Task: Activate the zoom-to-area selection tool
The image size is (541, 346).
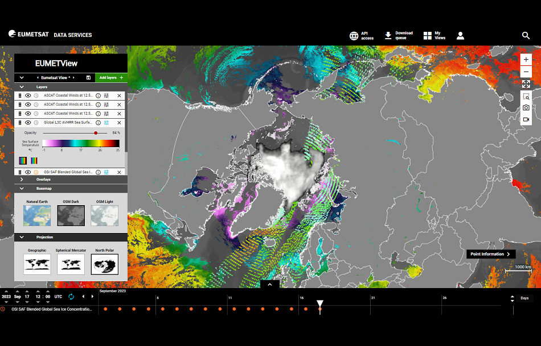Action: (x=526, y=97)
